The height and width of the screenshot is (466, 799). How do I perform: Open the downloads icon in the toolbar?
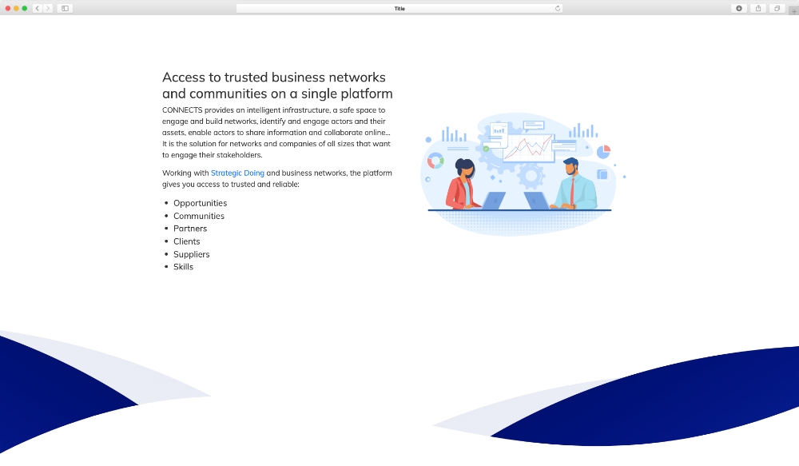739,8
